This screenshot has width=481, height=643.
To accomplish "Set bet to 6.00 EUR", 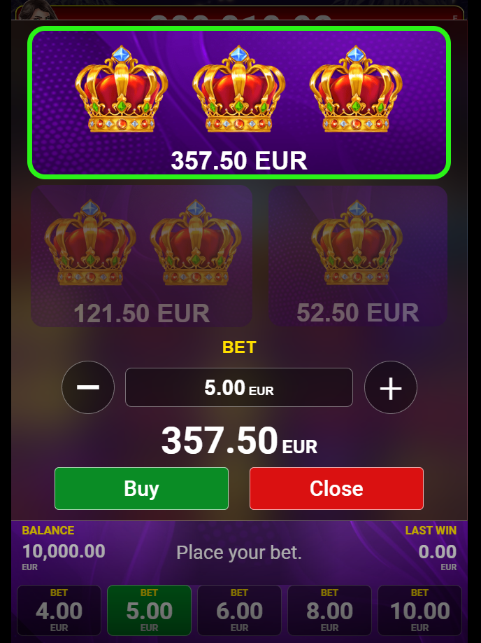I will point(240,610).
